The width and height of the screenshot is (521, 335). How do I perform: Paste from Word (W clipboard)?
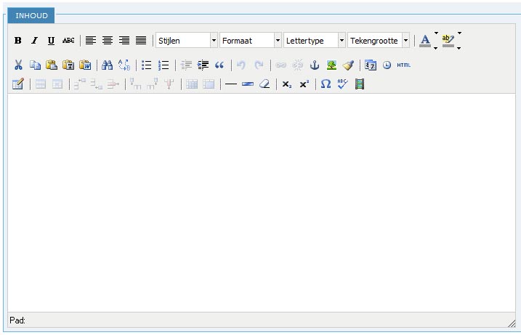[x=85, y=65]
